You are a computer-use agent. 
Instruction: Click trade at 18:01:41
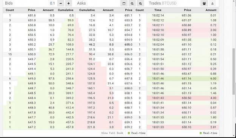[158, 103]
